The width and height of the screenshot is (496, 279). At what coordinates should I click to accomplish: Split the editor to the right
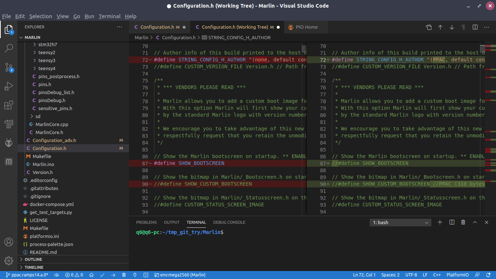pos(475,27)
